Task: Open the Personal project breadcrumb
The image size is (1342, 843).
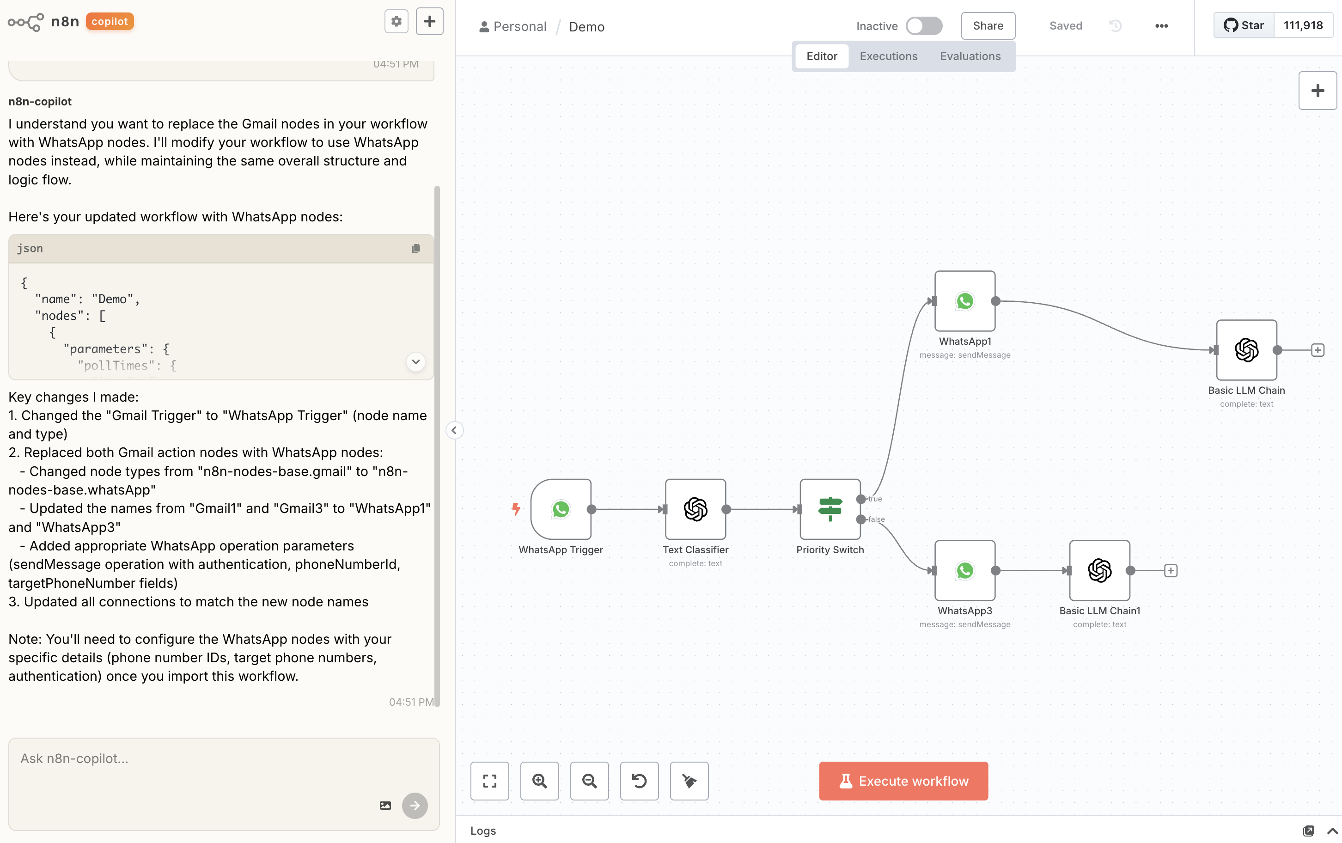Action: [513, 27]
